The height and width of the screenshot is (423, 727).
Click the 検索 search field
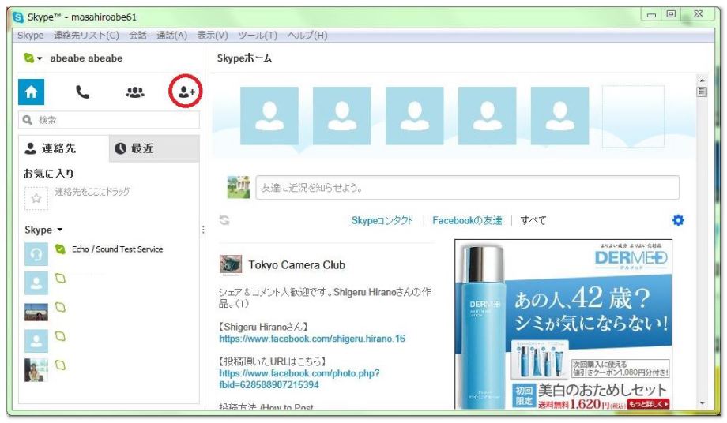109,120
